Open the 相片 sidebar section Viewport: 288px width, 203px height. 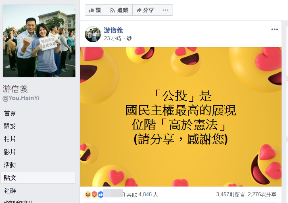(x=10, y=139)
